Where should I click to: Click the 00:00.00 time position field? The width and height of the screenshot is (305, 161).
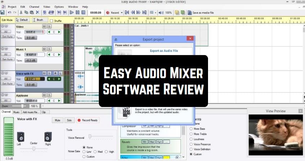96,13
